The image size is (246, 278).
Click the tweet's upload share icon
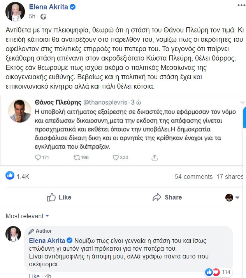tap(155, 157)
